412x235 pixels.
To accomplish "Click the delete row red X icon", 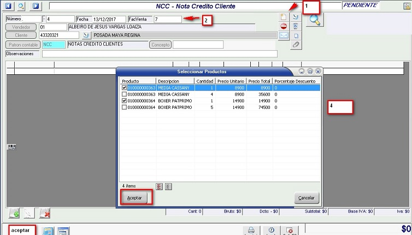I will pos(45,213).
